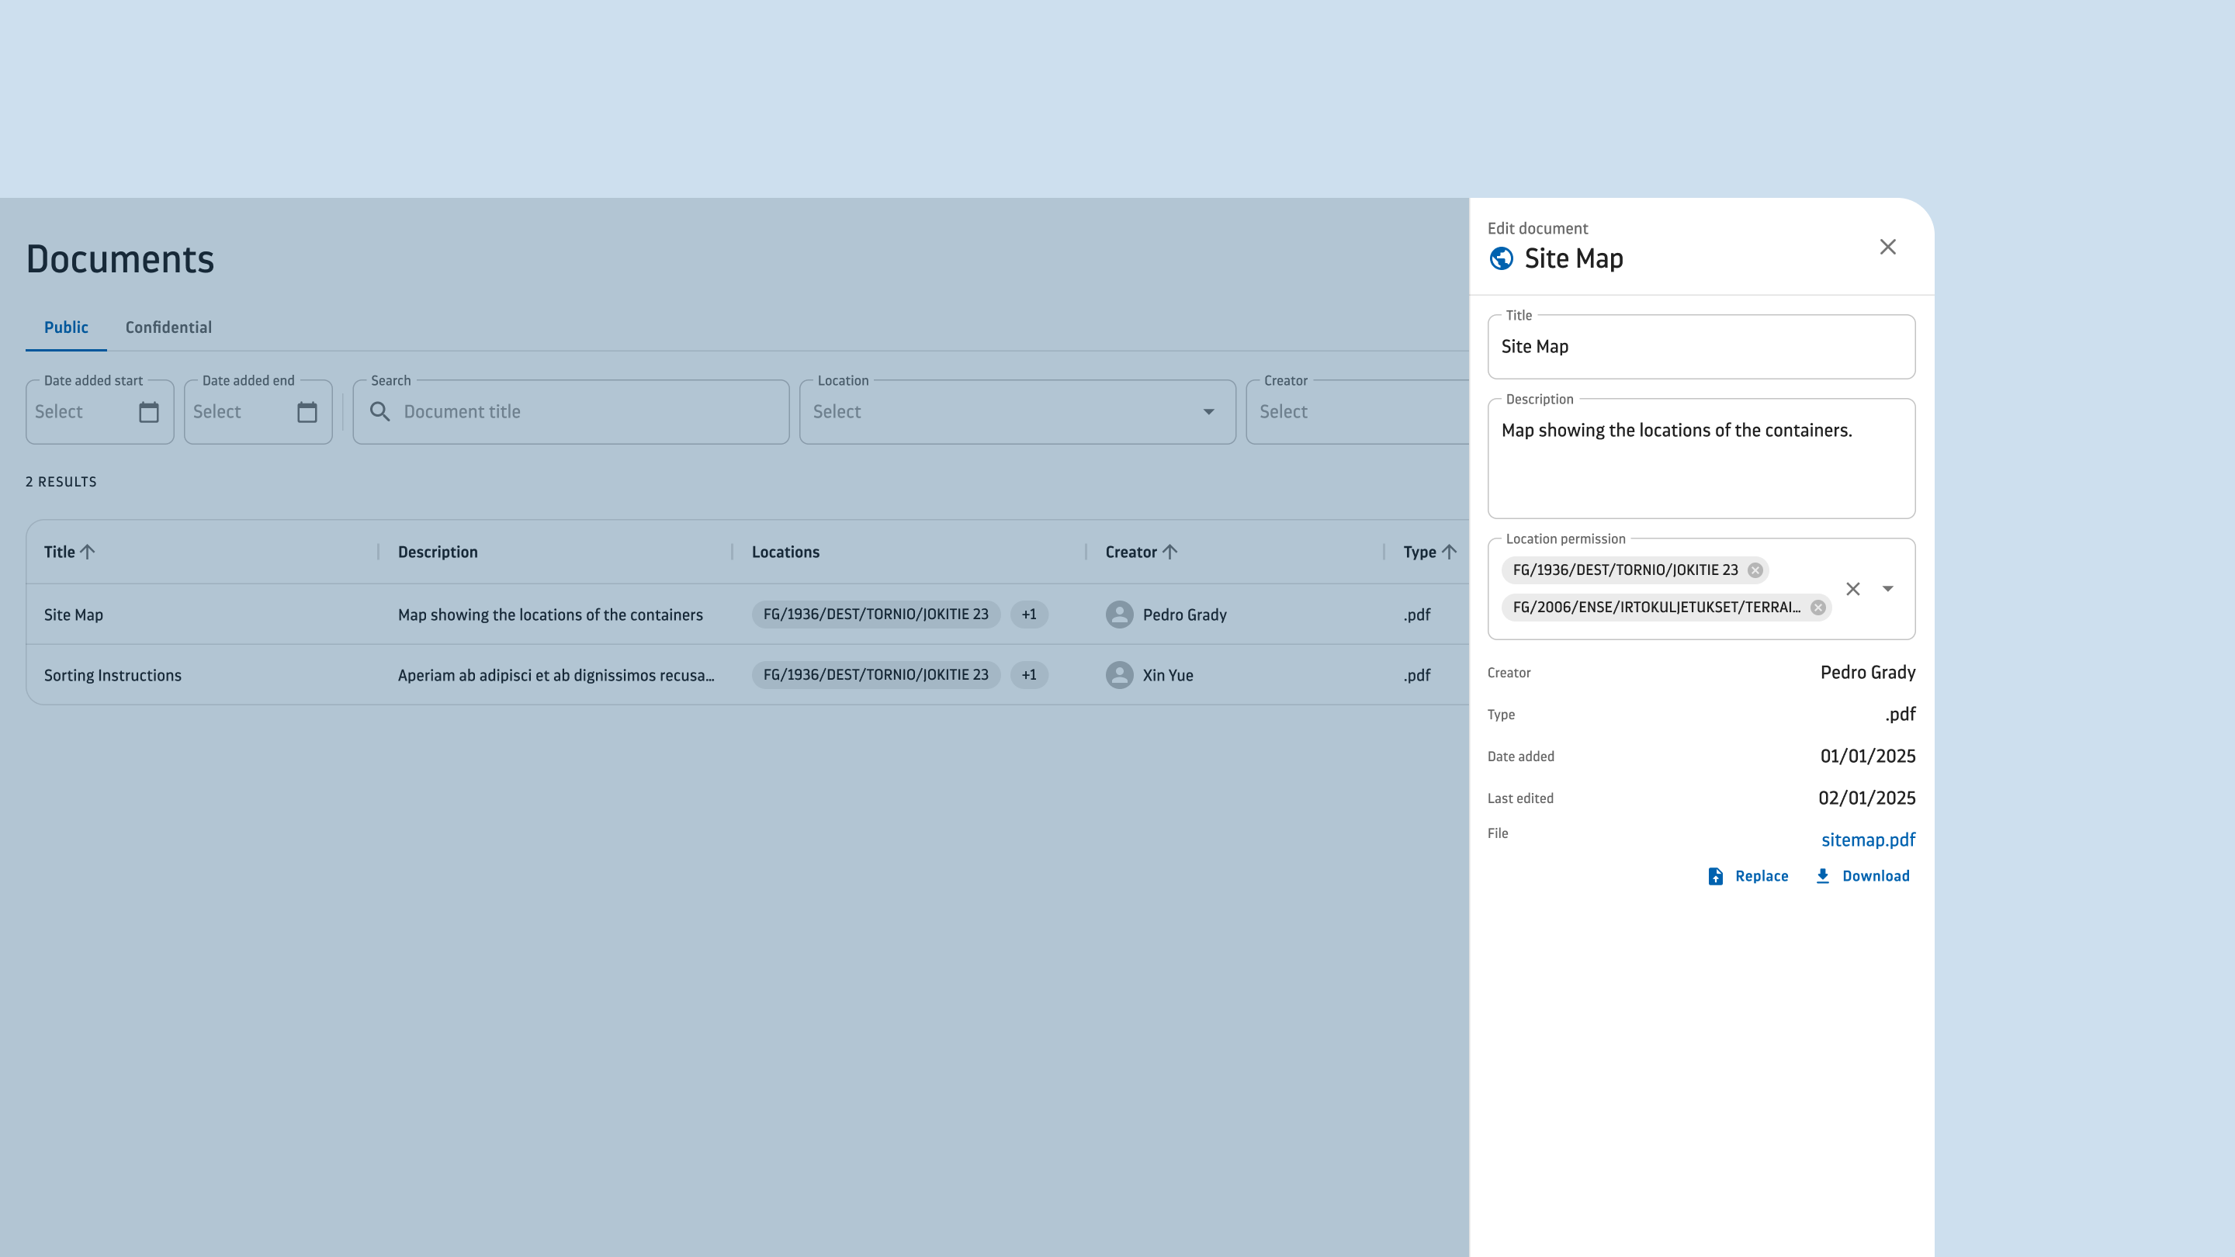
Task: Switch to the Confidential tab
Action: [168, 327]
